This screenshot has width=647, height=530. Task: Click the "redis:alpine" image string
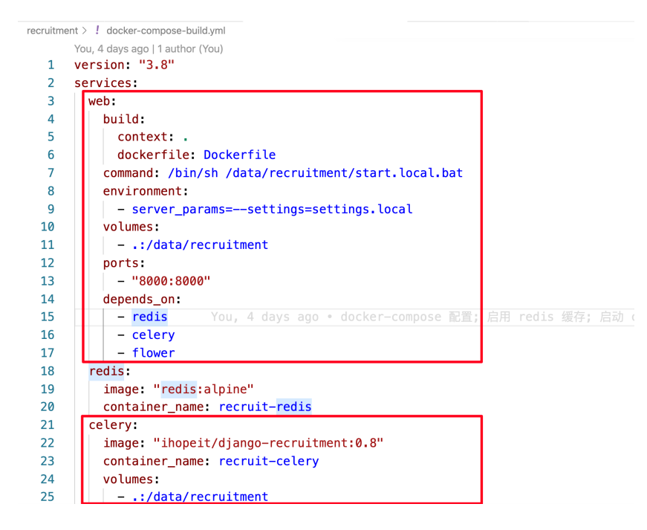point(203,389)
